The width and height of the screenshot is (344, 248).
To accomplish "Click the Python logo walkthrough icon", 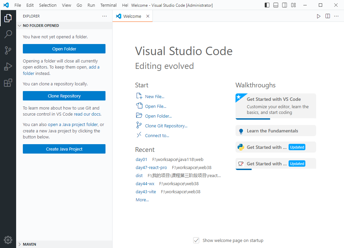I will (241, 147).
